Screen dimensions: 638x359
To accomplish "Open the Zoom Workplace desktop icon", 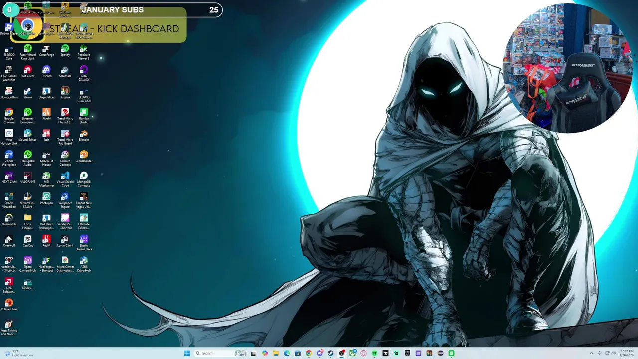I will (9, 158).
